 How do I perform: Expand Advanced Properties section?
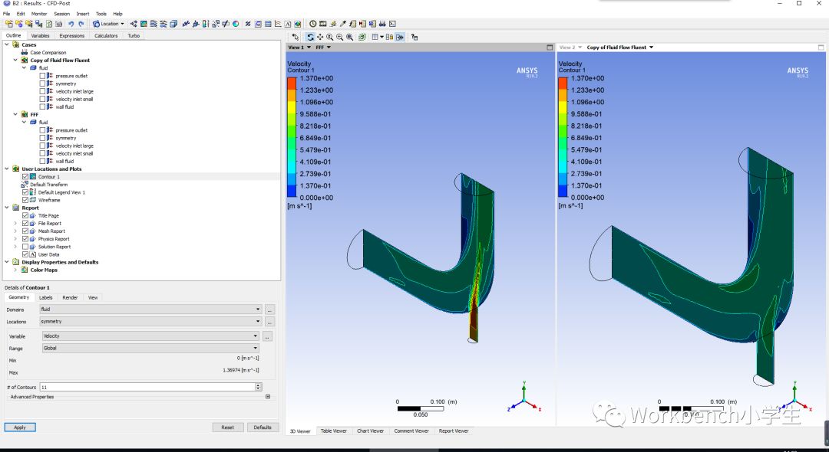(x=268, y=397)
